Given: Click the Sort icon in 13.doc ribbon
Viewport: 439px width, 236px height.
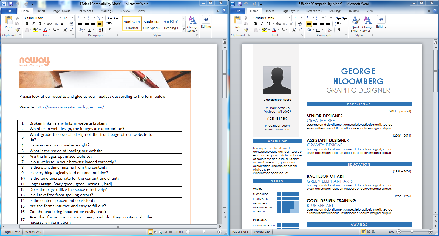Looking at the screenshot, I should click(101, 30).
